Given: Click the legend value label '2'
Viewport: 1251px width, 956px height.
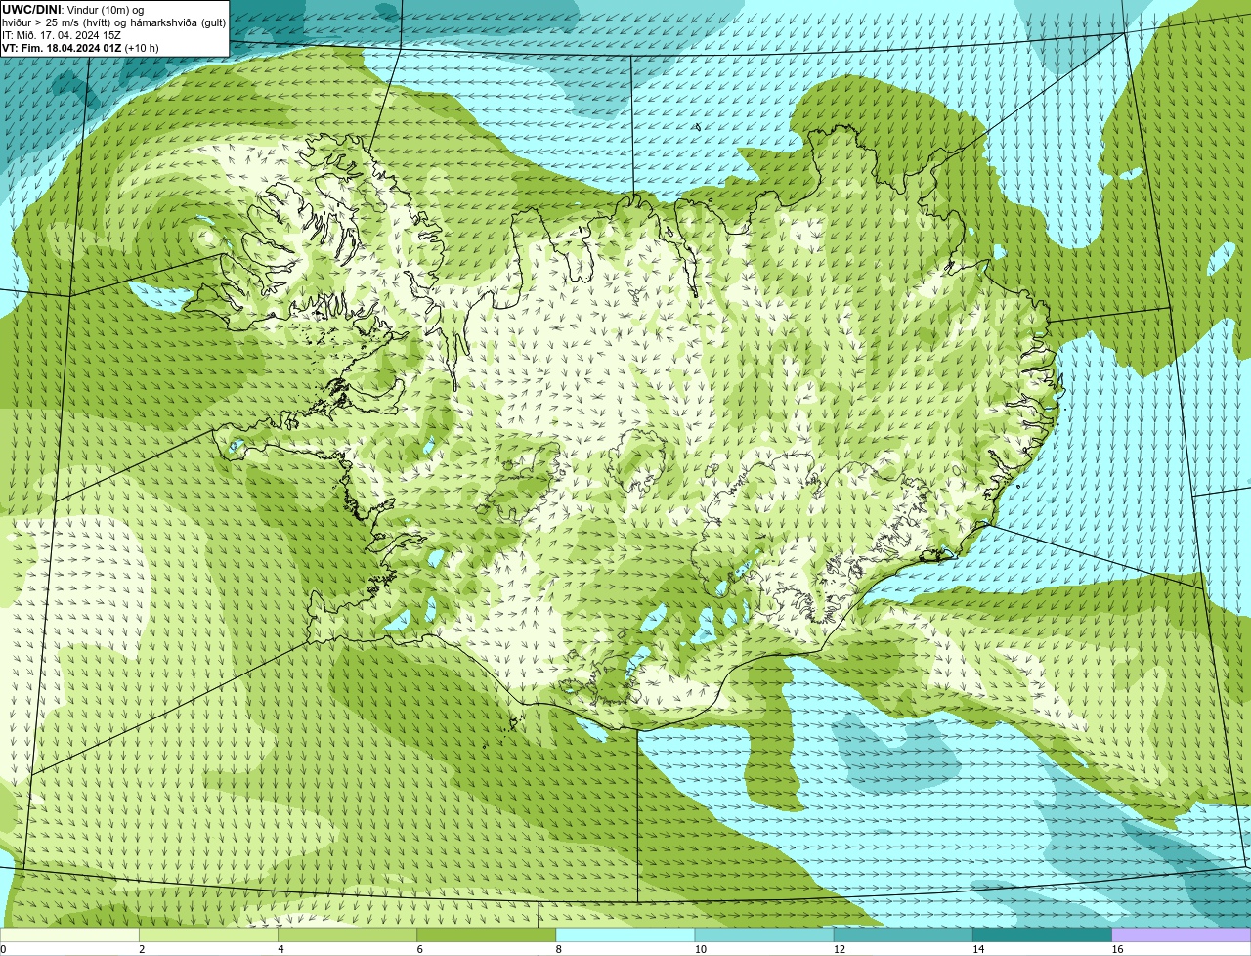Looking at the screenshot, I should click(x=142, y=949).
